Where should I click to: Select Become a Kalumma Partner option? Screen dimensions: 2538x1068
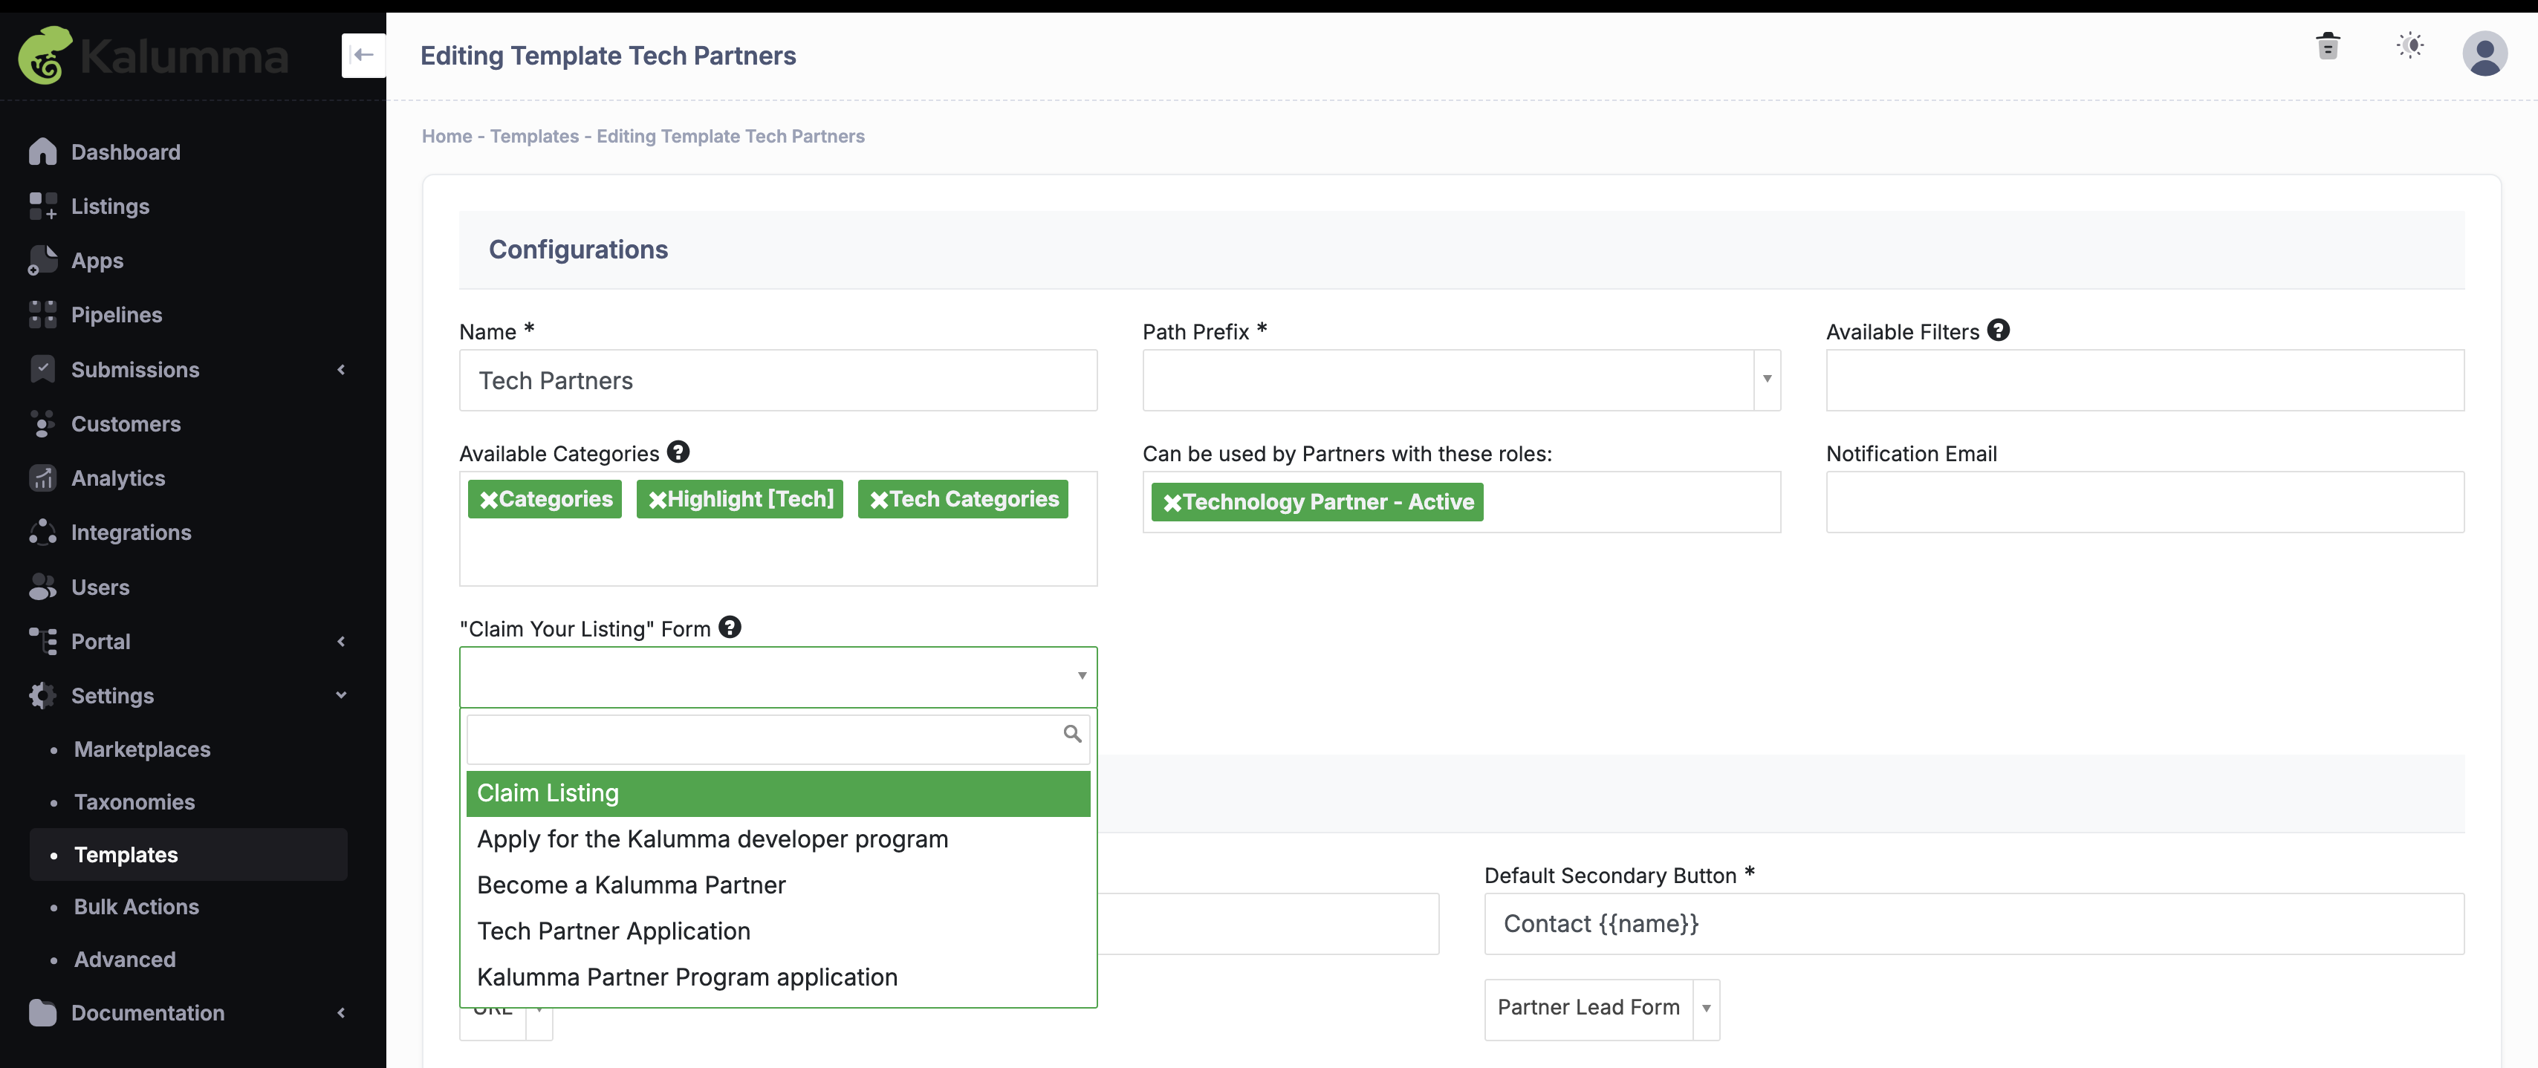click(x=779, y=886)
